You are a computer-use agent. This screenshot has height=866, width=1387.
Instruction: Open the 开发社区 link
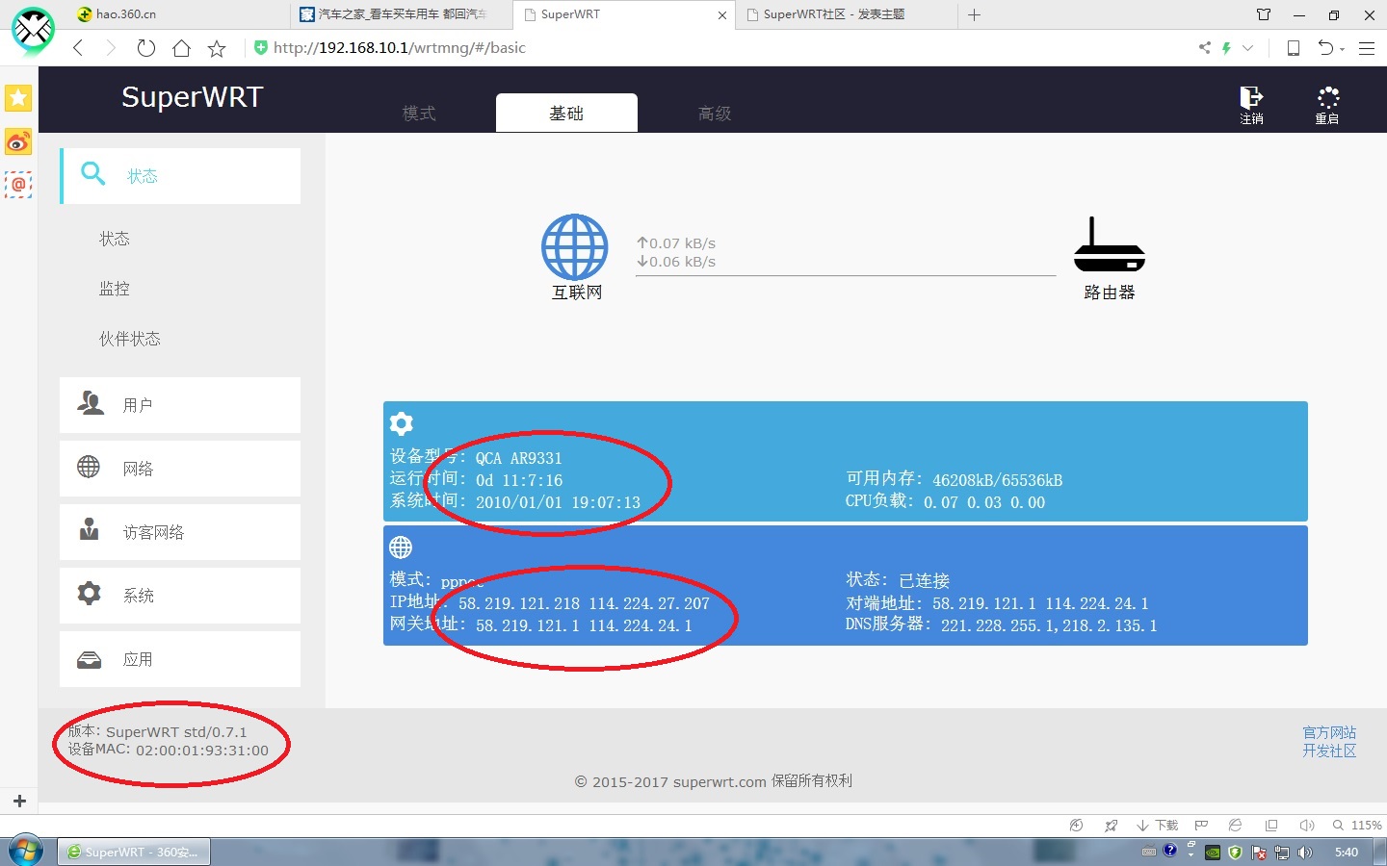coord(1329,751)
